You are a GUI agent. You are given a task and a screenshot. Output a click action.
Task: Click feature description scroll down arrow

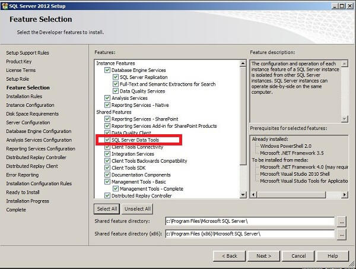[345, 119]
